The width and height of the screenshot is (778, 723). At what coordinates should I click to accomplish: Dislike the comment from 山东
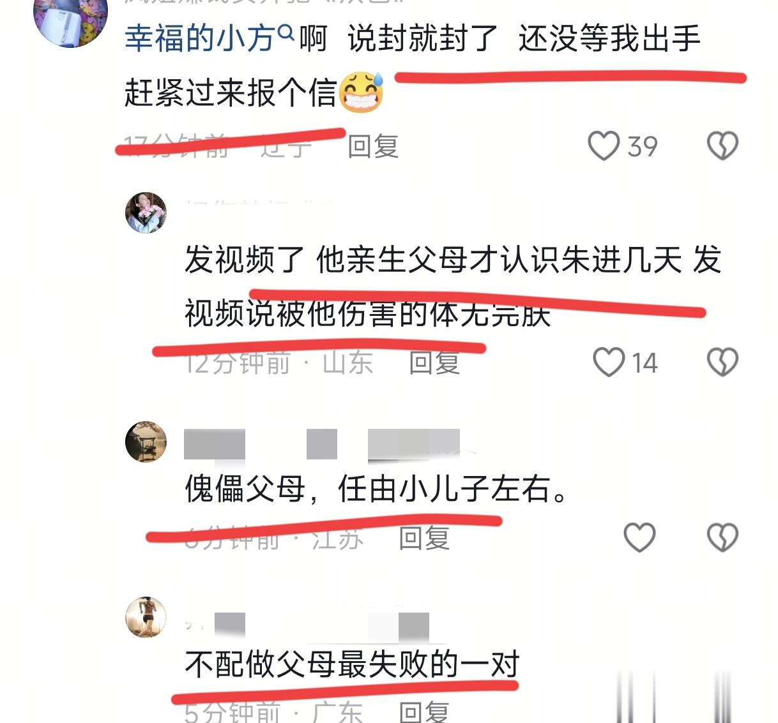[x=722, y=362]
